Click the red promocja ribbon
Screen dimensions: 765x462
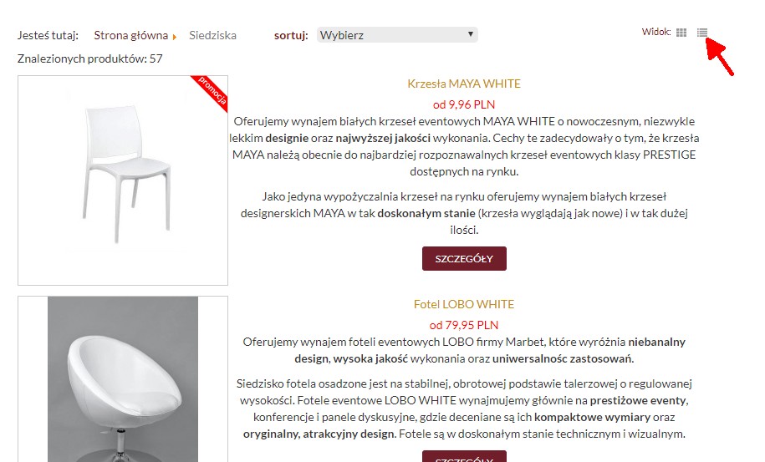click(211, 93)
